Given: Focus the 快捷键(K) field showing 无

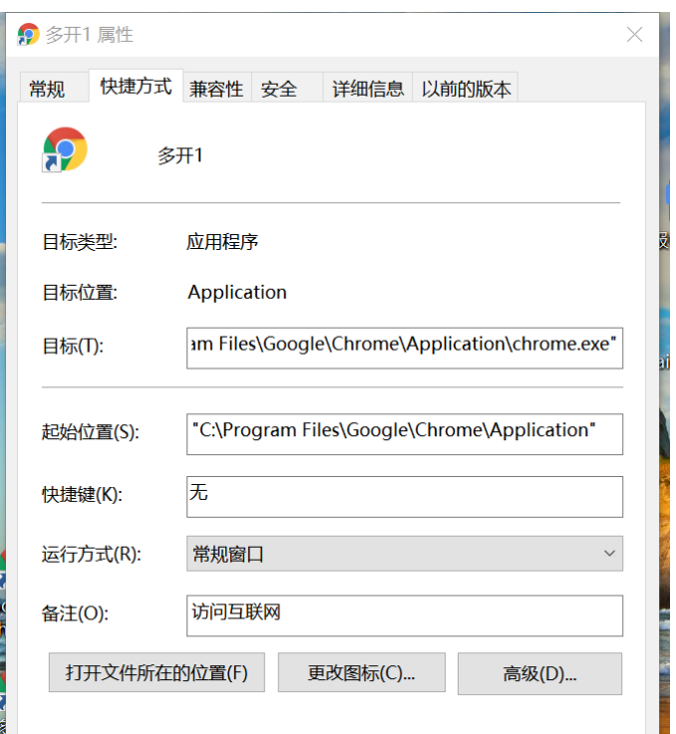Looking at the screenshot, I should coord(405,497).
